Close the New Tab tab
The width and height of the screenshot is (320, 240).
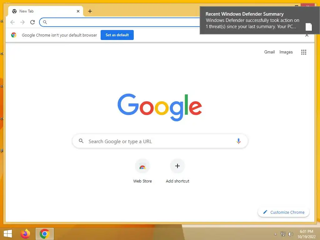78,11
